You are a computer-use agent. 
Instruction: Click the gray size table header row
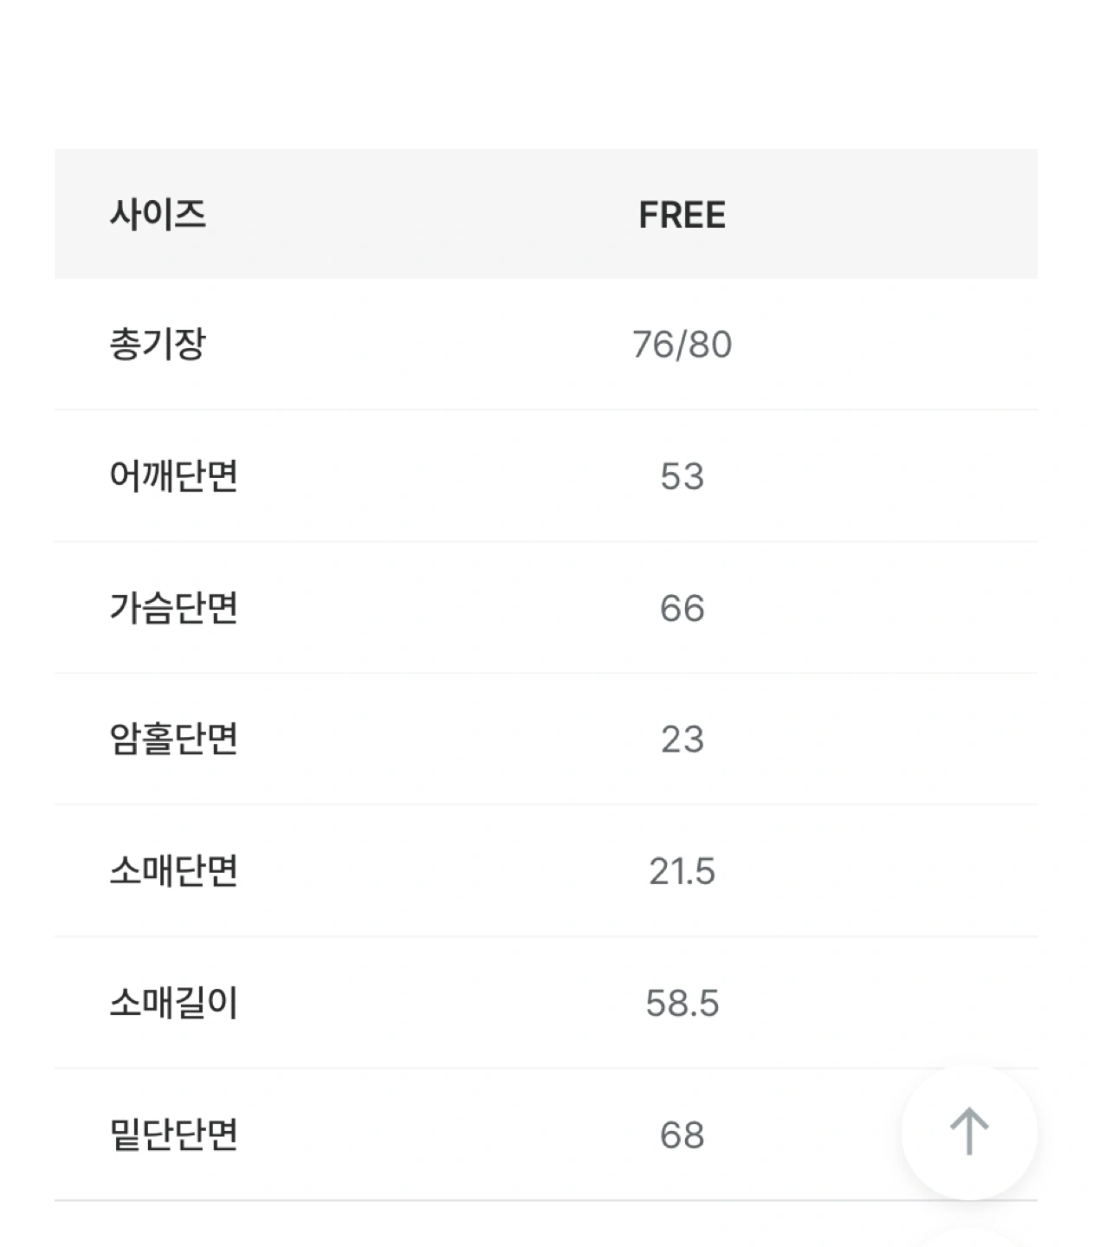pos(546,214)
